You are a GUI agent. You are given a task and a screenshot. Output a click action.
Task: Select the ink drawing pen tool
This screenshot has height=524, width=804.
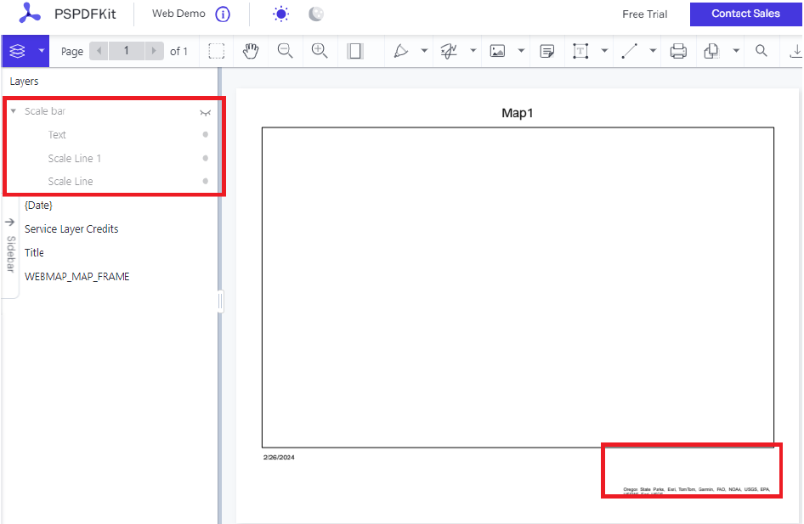coord(400,51)
